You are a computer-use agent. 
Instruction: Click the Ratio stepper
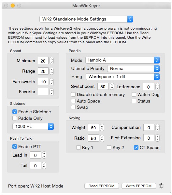tap(102, 138)
